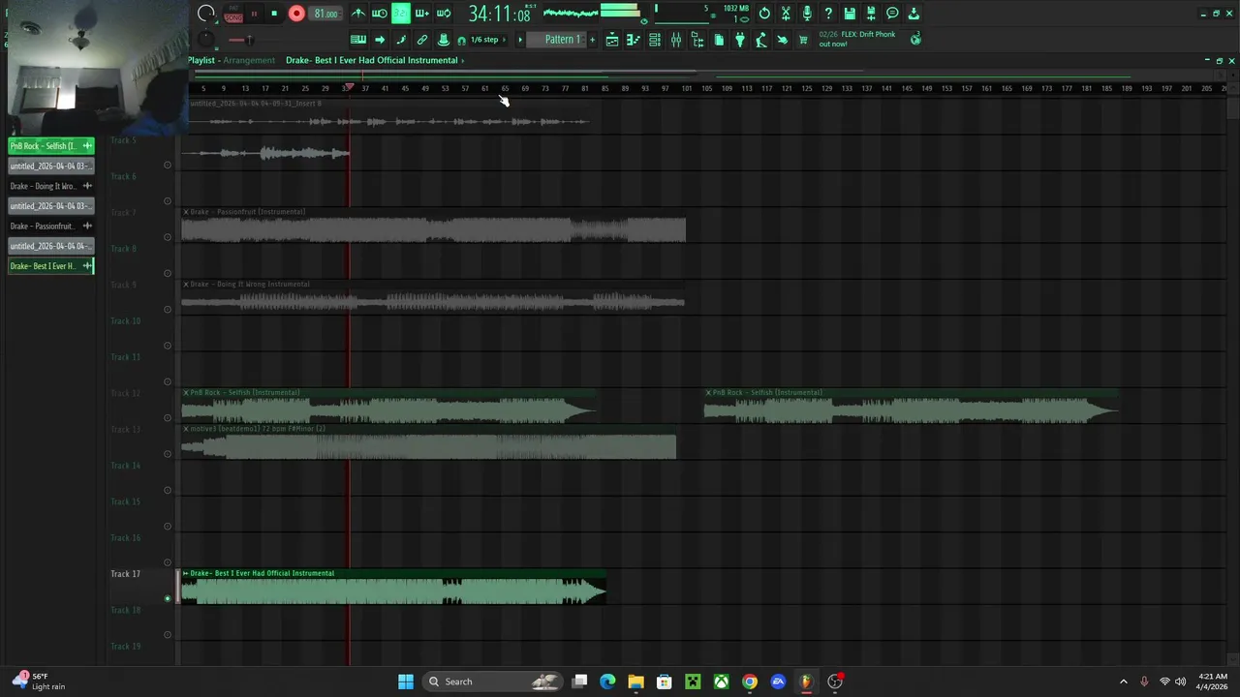Toggle the highlighted 3-2-1 countdown button
1240x697 pixels.
400,14
